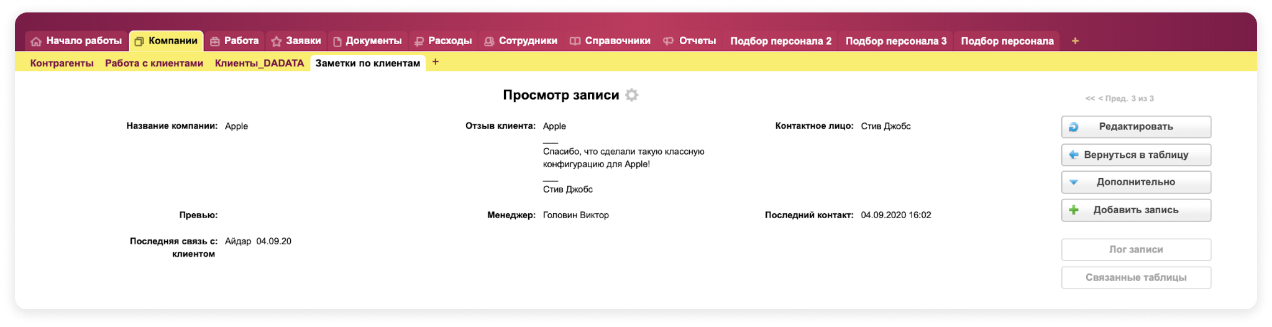Click the book icon on Справочники tab
This screenshot has width=1272, height=327.
tap(575, 42)
